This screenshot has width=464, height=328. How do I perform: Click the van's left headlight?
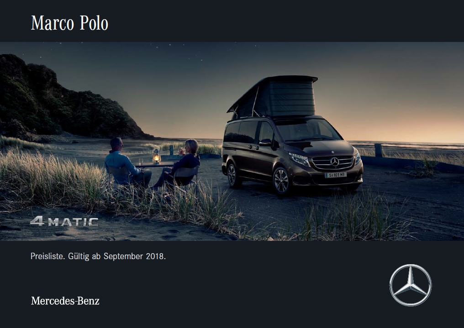click(x=300, y=159)
